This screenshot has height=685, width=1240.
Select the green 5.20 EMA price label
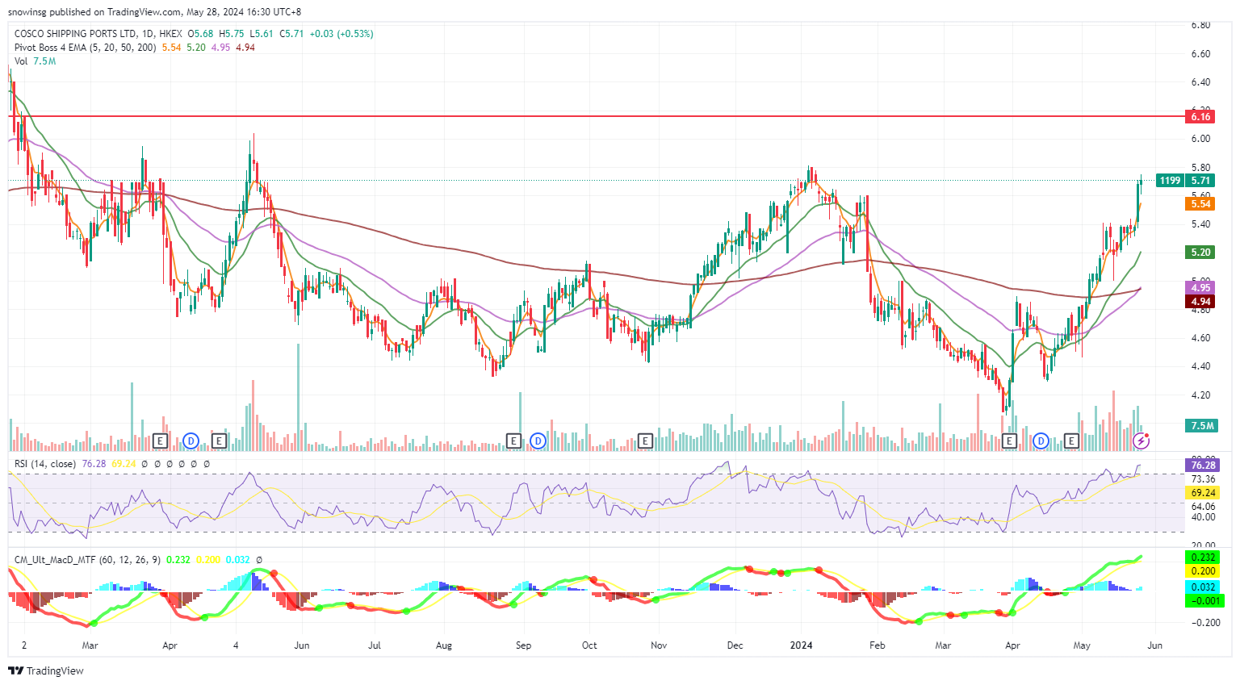[x=1200, y=253]
